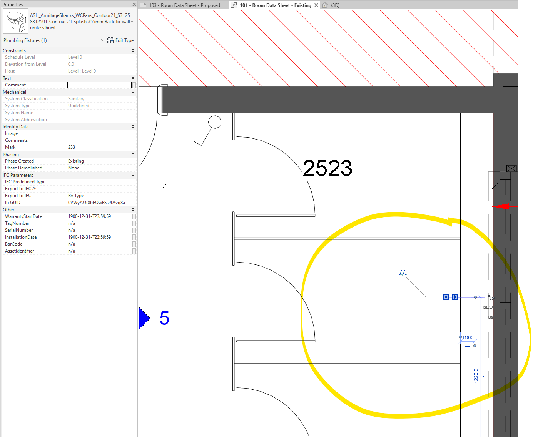
Task: Toggle the dimension lock near the 1220.0 dimension
Action: [486, 377]
